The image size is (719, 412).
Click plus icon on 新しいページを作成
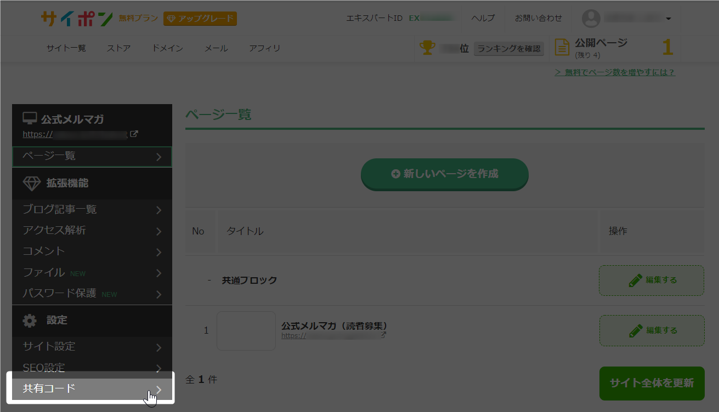[396, 174]
